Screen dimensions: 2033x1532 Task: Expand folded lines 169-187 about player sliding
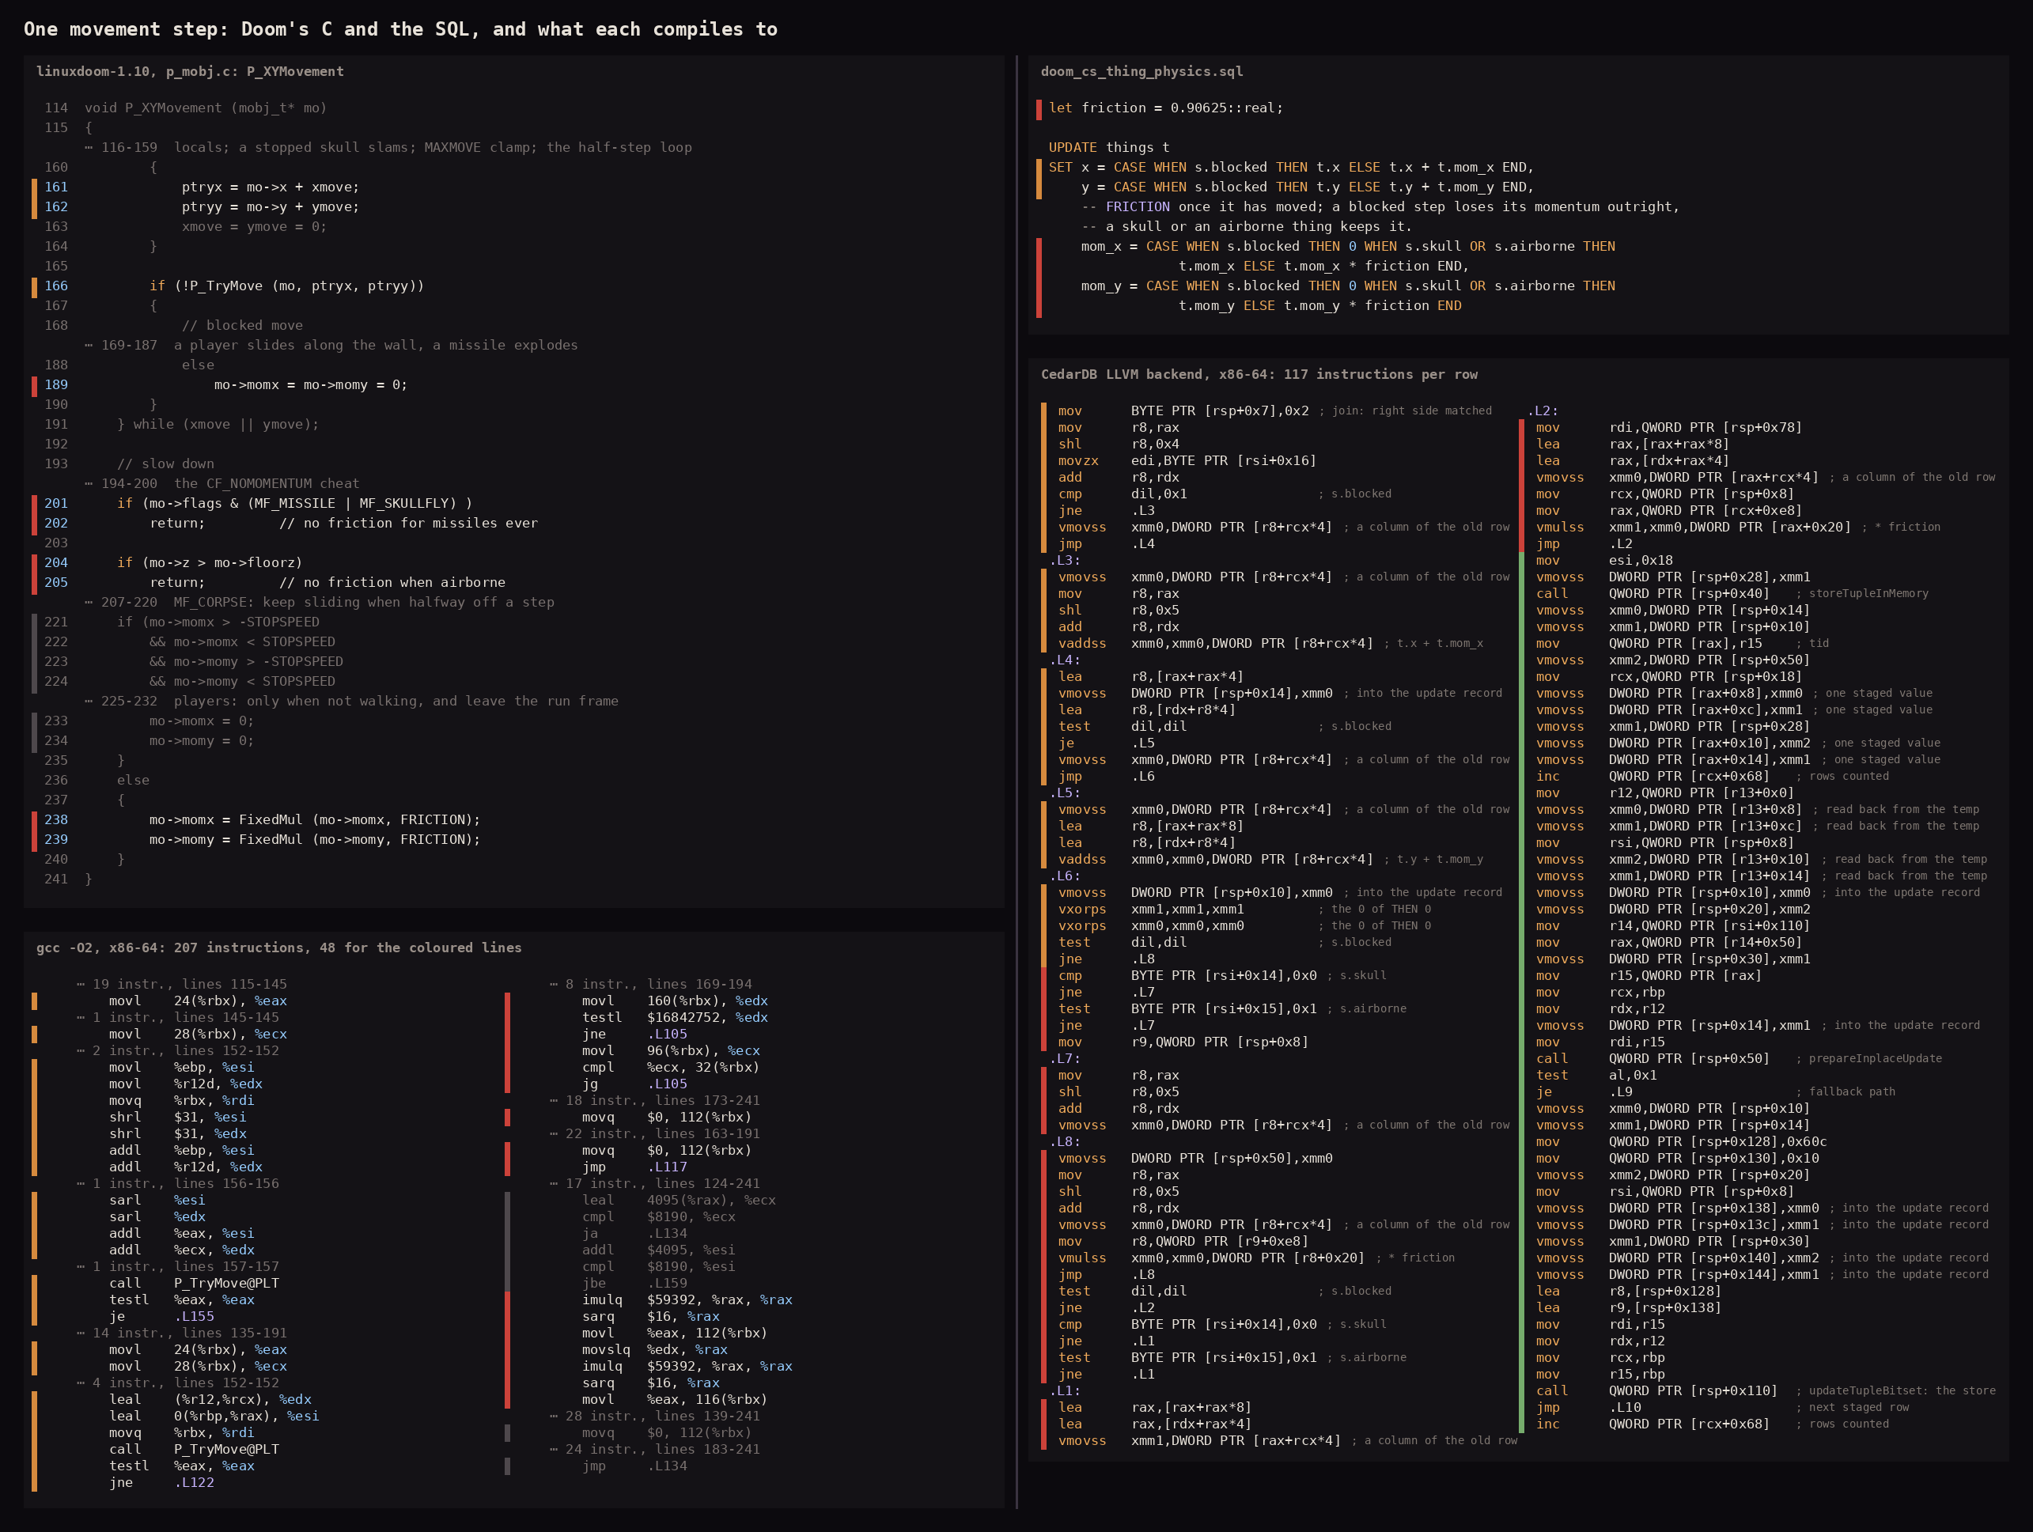point(331,346)
